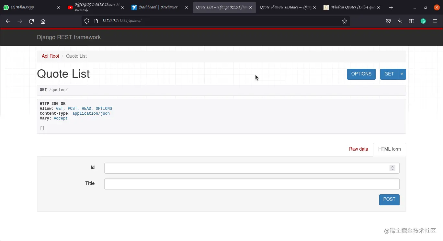This screenshot has height=241, width=443.
Task: Bookmark this page with the star icon
Action: pos(345,21)
